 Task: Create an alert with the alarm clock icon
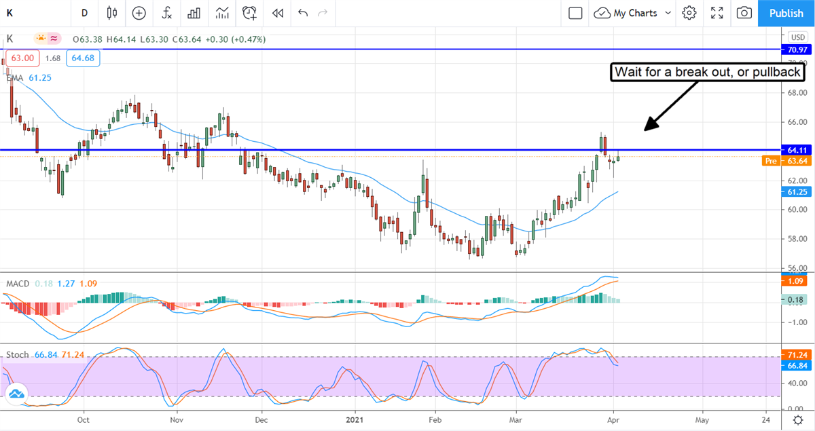tap(250, 13)
